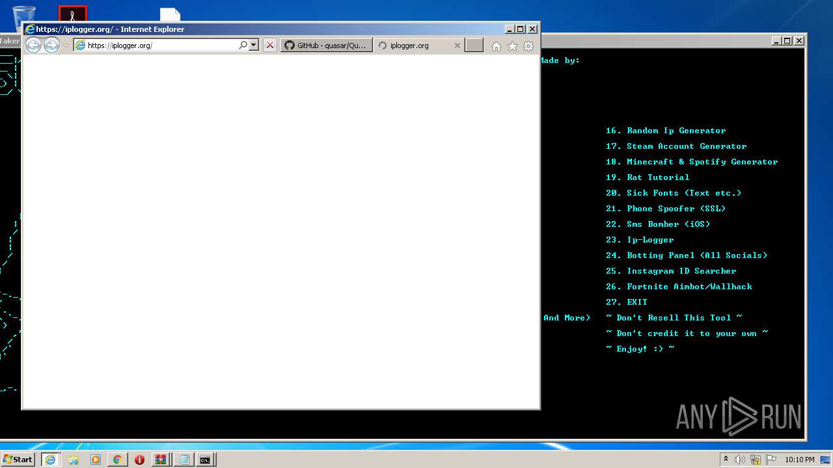Close the console window behind
The image size is (833, 468).
pyautogui.click(x=799, y=40)
